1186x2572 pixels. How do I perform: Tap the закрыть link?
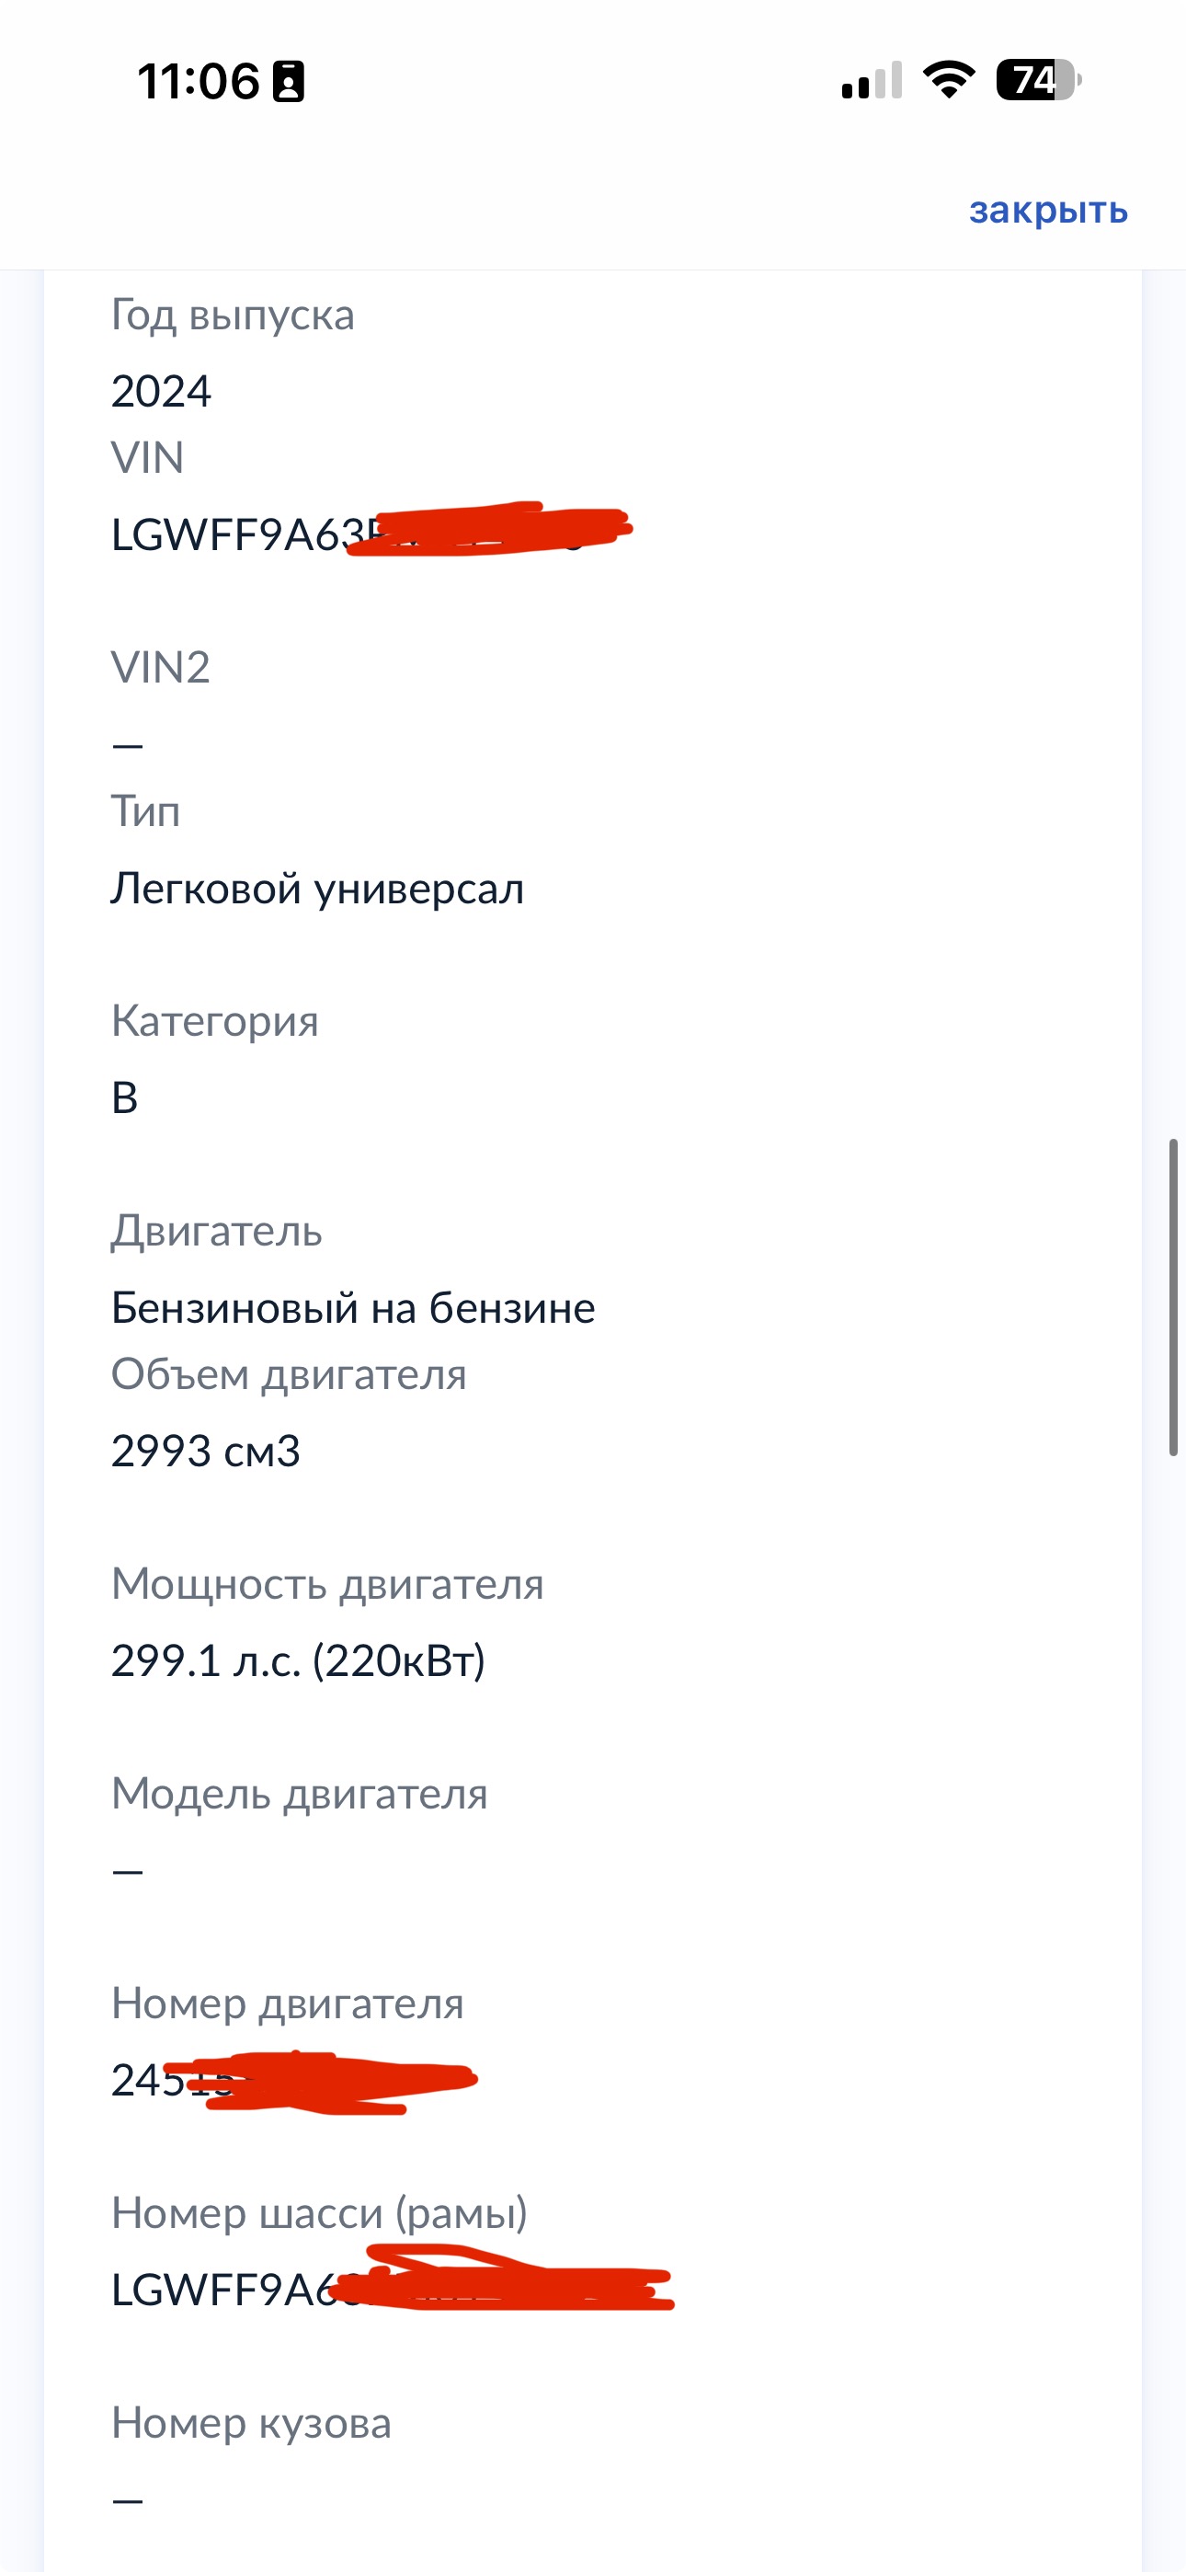tap(1047, 211)
